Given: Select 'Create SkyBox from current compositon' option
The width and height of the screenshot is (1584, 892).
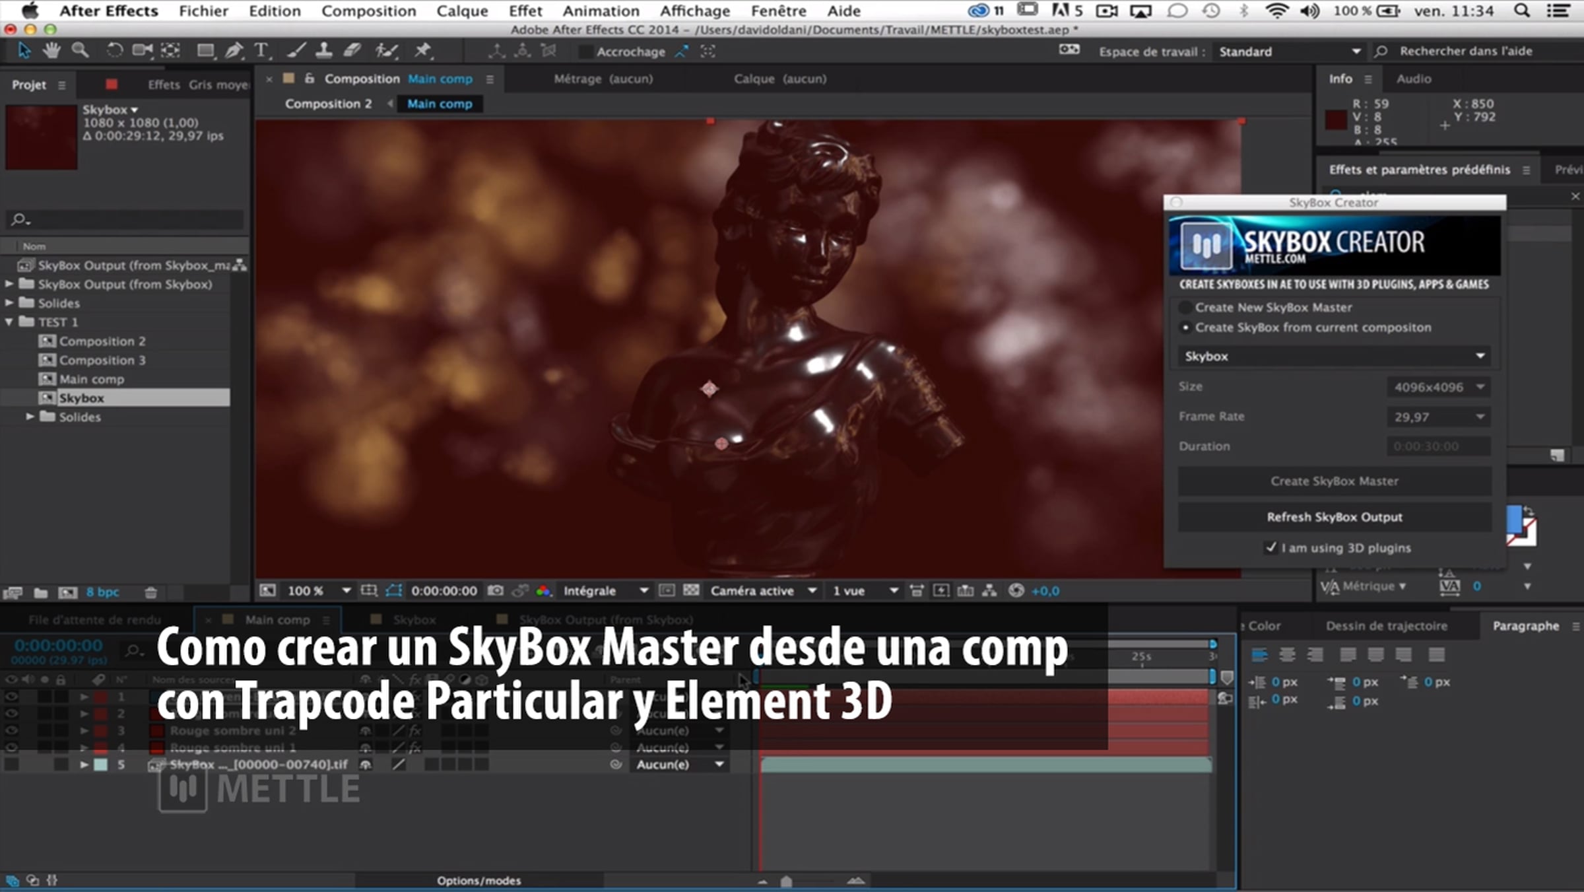Looking at the screenshot, I should pyautogui.click(x=1186, y=327).
